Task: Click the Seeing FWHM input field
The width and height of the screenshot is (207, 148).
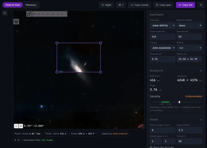Action: pyautogui.click(x=189, y=130)
